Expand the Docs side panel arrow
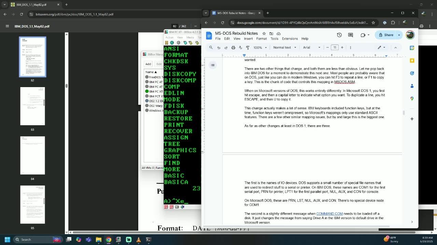This screenshot has height=245, width=437. (412, 222)
